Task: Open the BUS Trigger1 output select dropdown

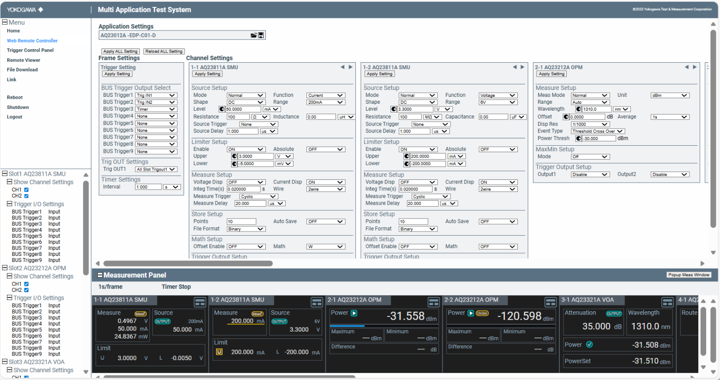Action: pos(156,95)
